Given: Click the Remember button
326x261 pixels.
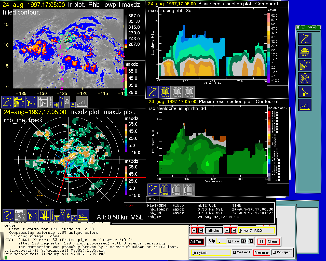Looking at the screenshot, I should [262, 253].
